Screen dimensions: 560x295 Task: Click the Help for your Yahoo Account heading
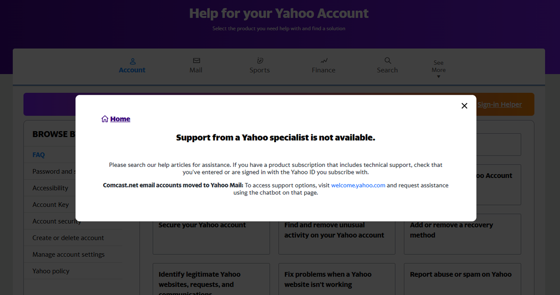[278, 14]
